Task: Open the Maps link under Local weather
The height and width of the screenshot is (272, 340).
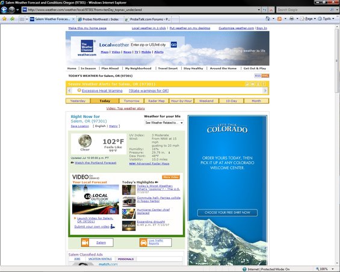Action: (105, 52)
